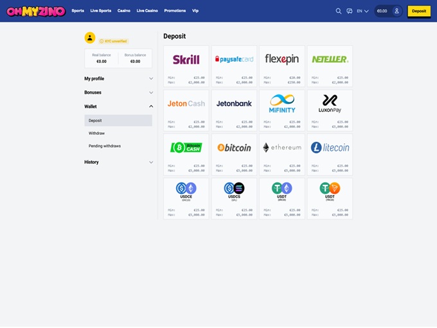Screen dimensions: 437x328
Task: Go to Live Casino in top menu
Action: 147,11
